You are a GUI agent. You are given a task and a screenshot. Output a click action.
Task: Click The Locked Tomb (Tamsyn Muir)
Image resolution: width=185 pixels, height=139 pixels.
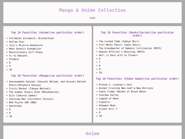coord(119,42)
